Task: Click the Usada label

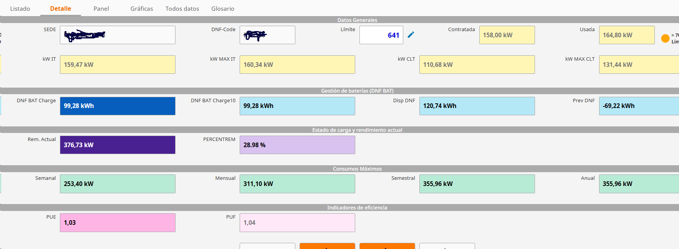Action: pyautogui.click(x=587, y=29)
